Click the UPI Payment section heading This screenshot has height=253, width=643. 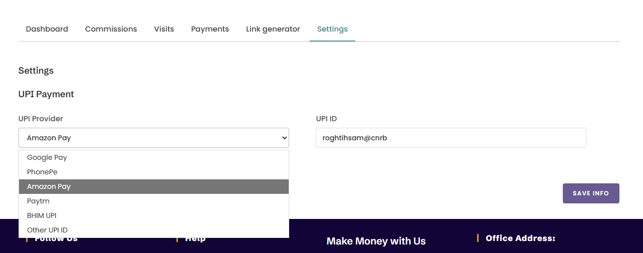(46, 94)
